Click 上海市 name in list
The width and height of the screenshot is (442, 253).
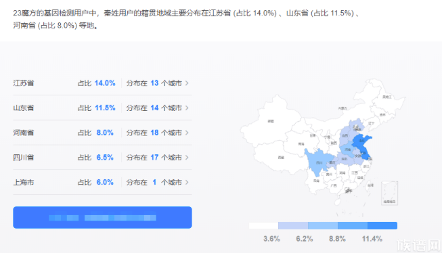(24, 182)
